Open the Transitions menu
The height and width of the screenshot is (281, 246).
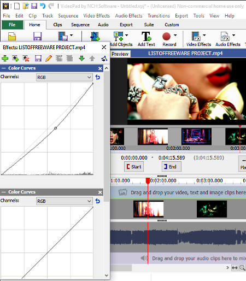click(x=159, y=16)
